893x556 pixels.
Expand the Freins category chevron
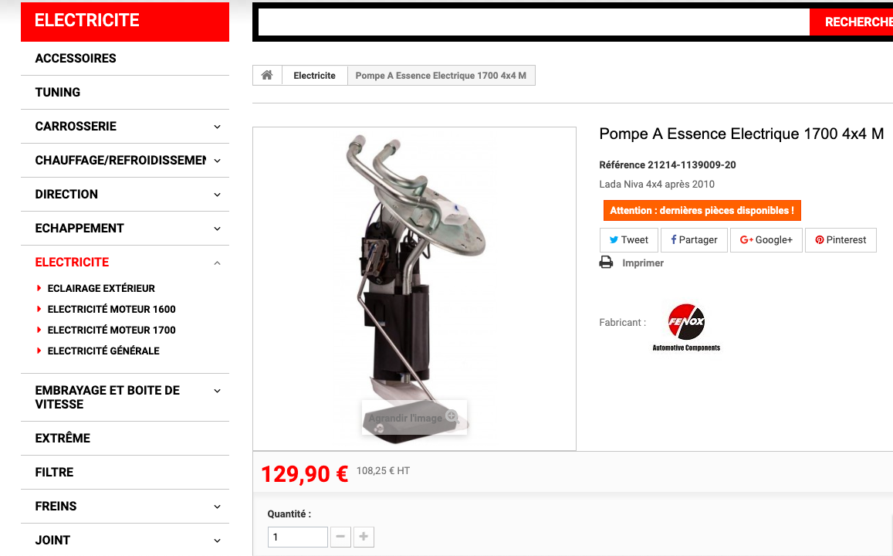pos(217,507)
